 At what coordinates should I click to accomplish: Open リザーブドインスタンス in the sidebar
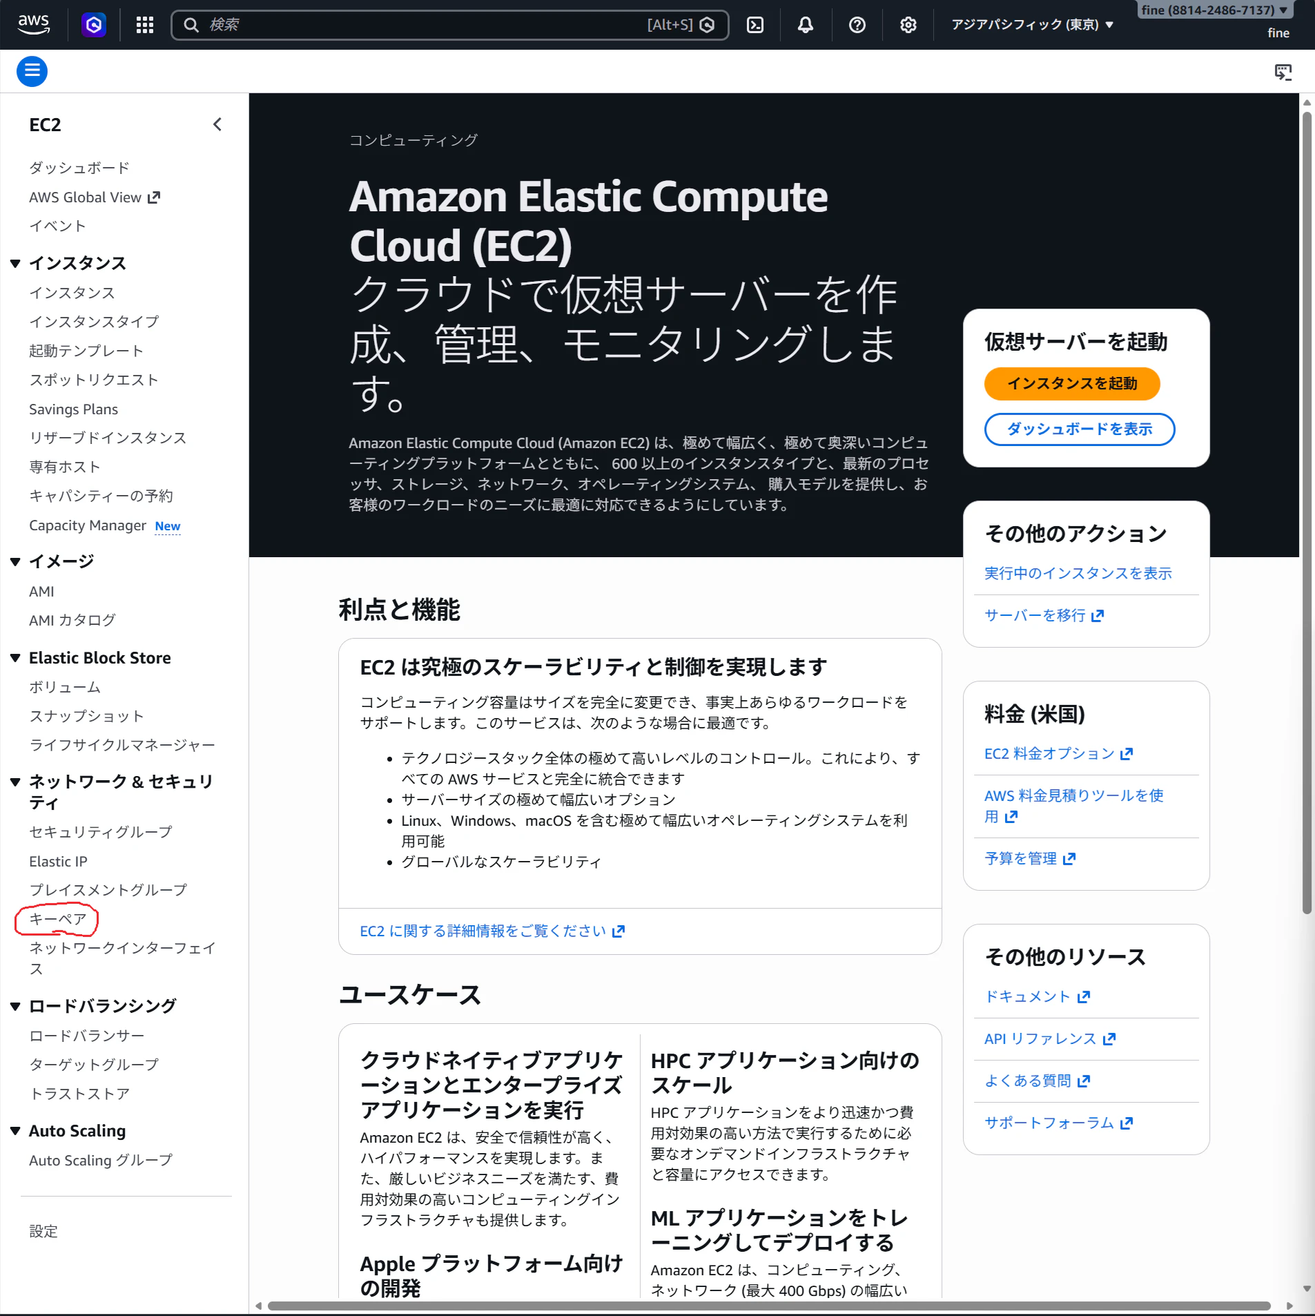point(108,438)
